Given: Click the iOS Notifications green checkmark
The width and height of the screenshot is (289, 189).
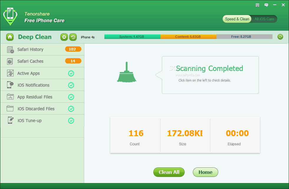Looking at the screenshot, I should 71,85.
